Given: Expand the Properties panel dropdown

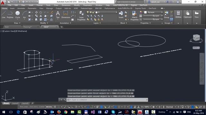Looking at the screenshot, I should (145, 23).
